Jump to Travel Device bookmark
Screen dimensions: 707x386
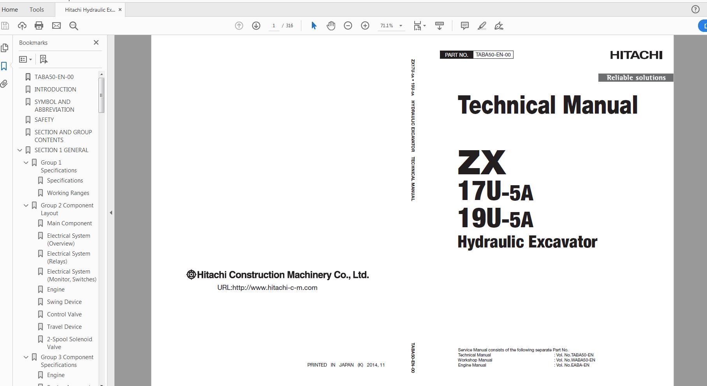64,327
